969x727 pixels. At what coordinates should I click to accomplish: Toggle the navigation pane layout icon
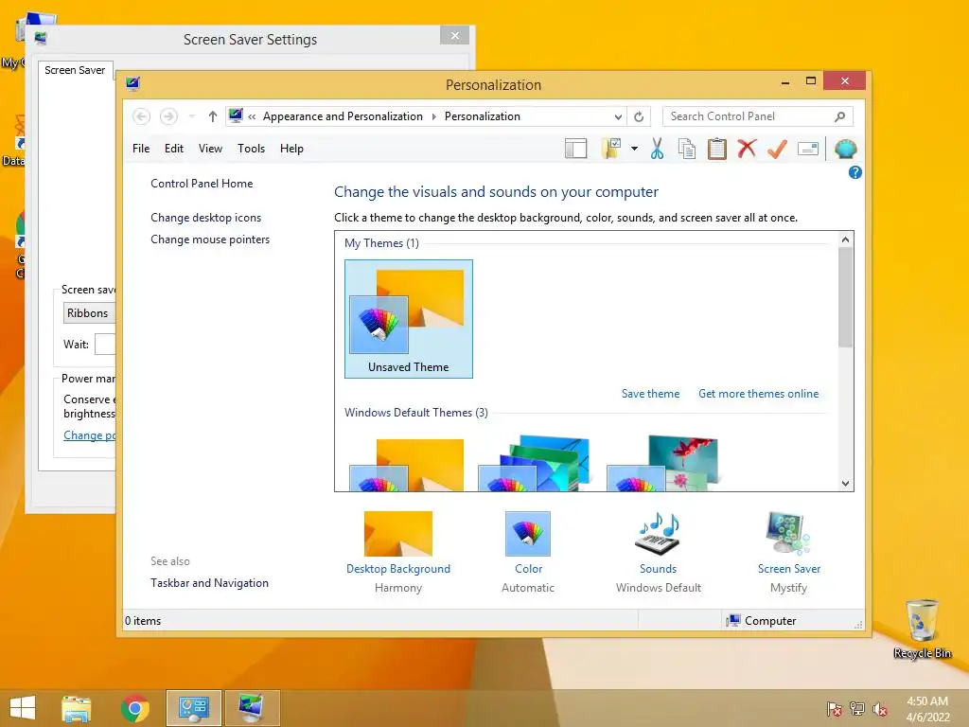click(x=575, y=149)
